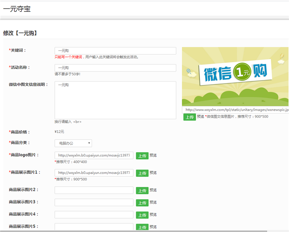This screenshot has width=289, height=232.
Task: Click the 商品展示图片1 URL field
Action: (94, 173)
